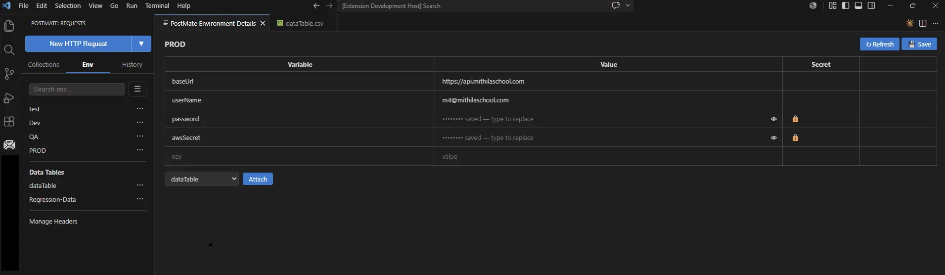
Task: Open the three-dot menu for test environment
Action: pyautogui.click(x=140, y=108)
